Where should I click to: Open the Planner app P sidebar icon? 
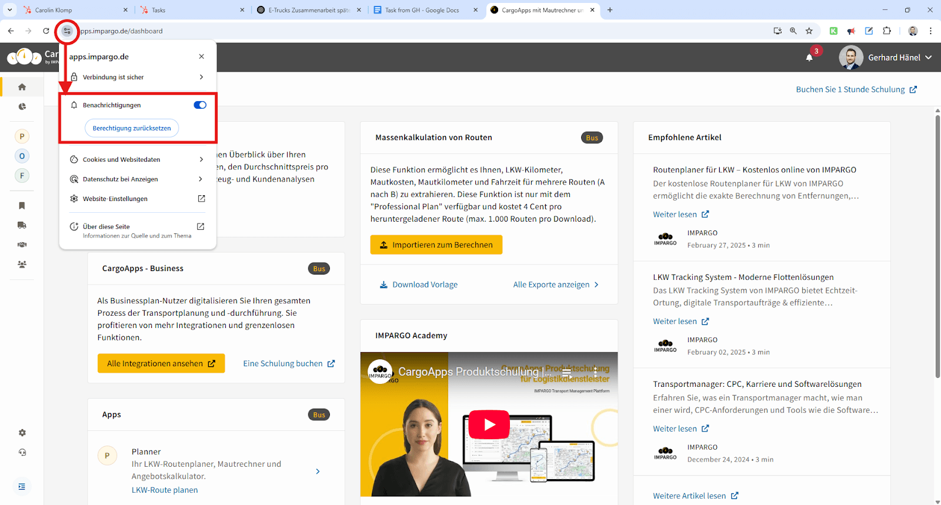tap(22, 136)
